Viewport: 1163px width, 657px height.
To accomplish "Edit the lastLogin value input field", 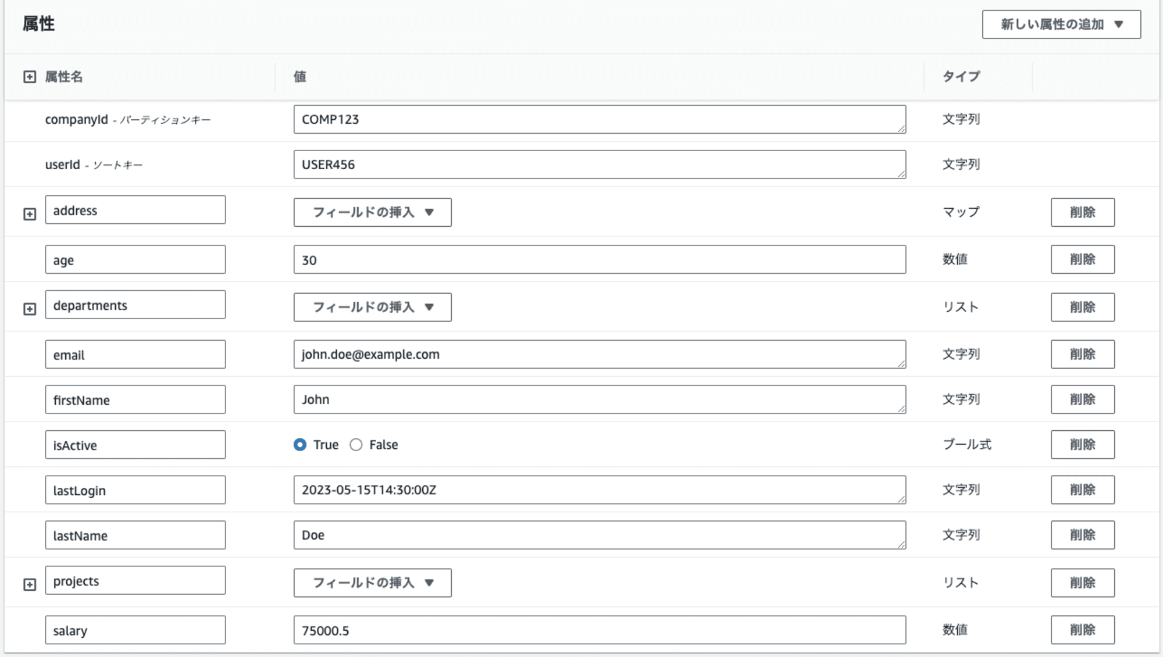I will [x=599, y=490].
